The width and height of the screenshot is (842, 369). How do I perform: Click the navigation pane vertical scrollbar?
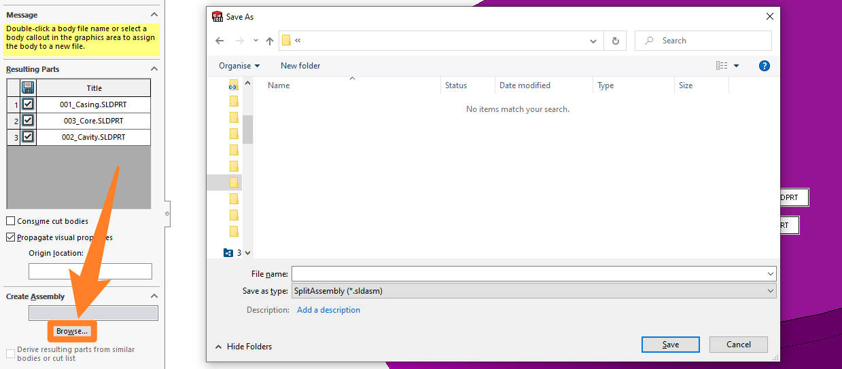247,129
